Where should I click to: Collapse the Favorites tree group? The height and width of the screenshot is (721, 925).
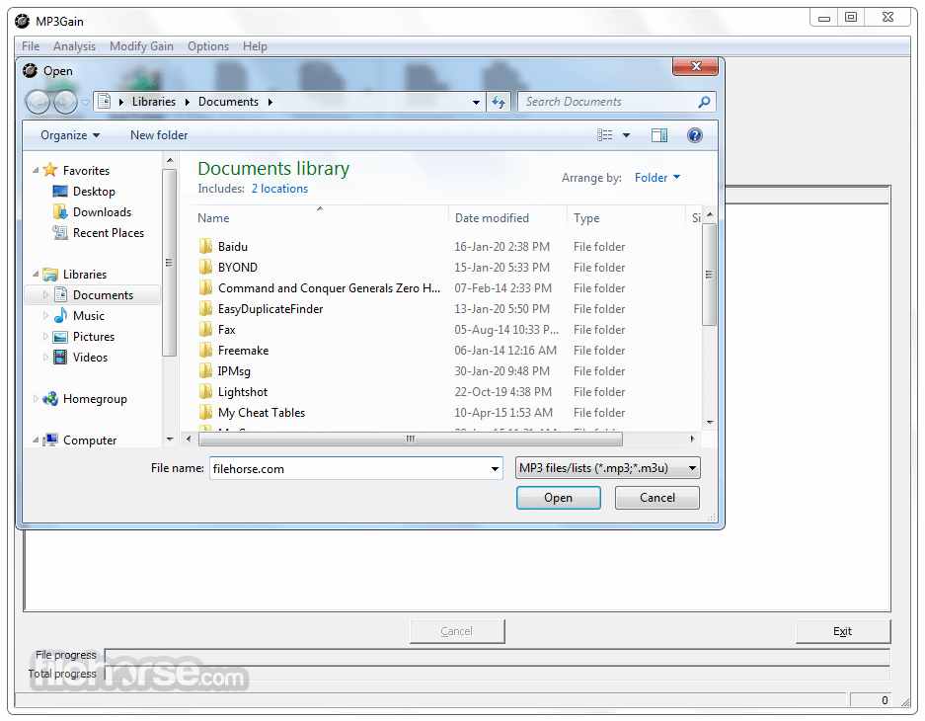(36, 170)
